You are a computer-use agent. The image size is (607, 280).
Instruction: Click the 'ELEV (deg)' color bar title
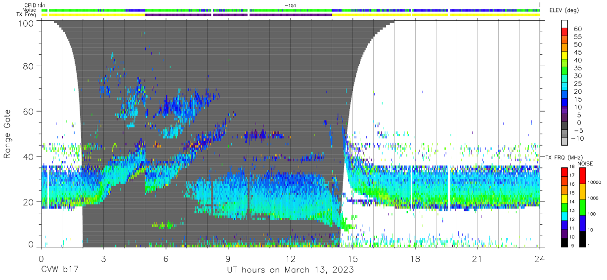tap(564, 10)
